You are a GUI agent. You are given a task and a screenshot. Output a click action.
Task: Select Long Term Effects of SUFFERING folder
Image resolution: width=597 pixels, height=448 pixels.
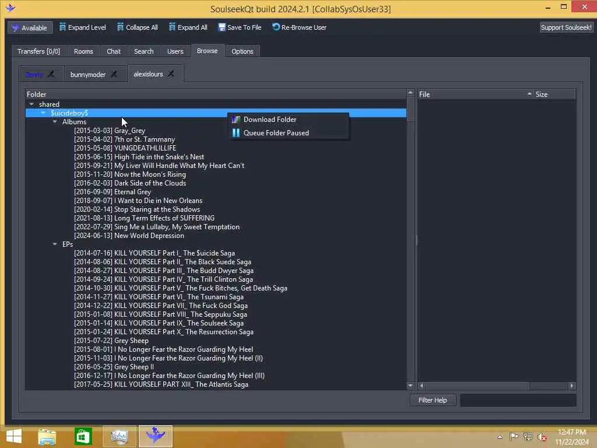click(145, 218)
